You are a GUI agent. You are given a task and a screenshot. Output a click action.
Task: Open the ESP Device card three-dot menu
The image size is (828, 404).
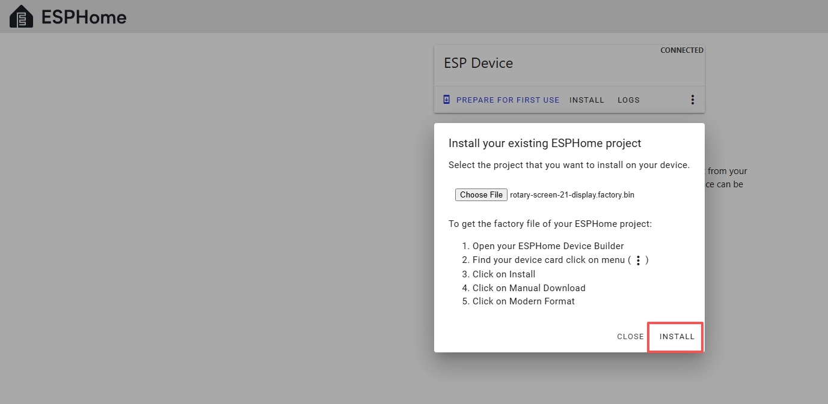(x=692, y=100)
